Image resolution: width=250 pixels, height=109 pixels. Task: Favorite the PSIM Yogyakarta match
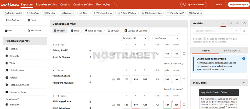184,105
